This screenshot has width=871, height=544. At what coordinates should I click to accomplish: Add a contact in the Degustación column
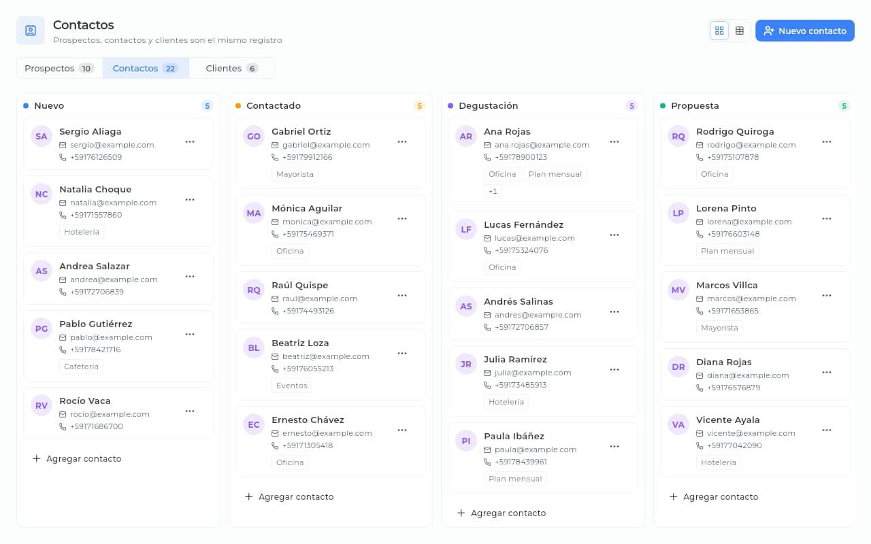pos(501,513)
